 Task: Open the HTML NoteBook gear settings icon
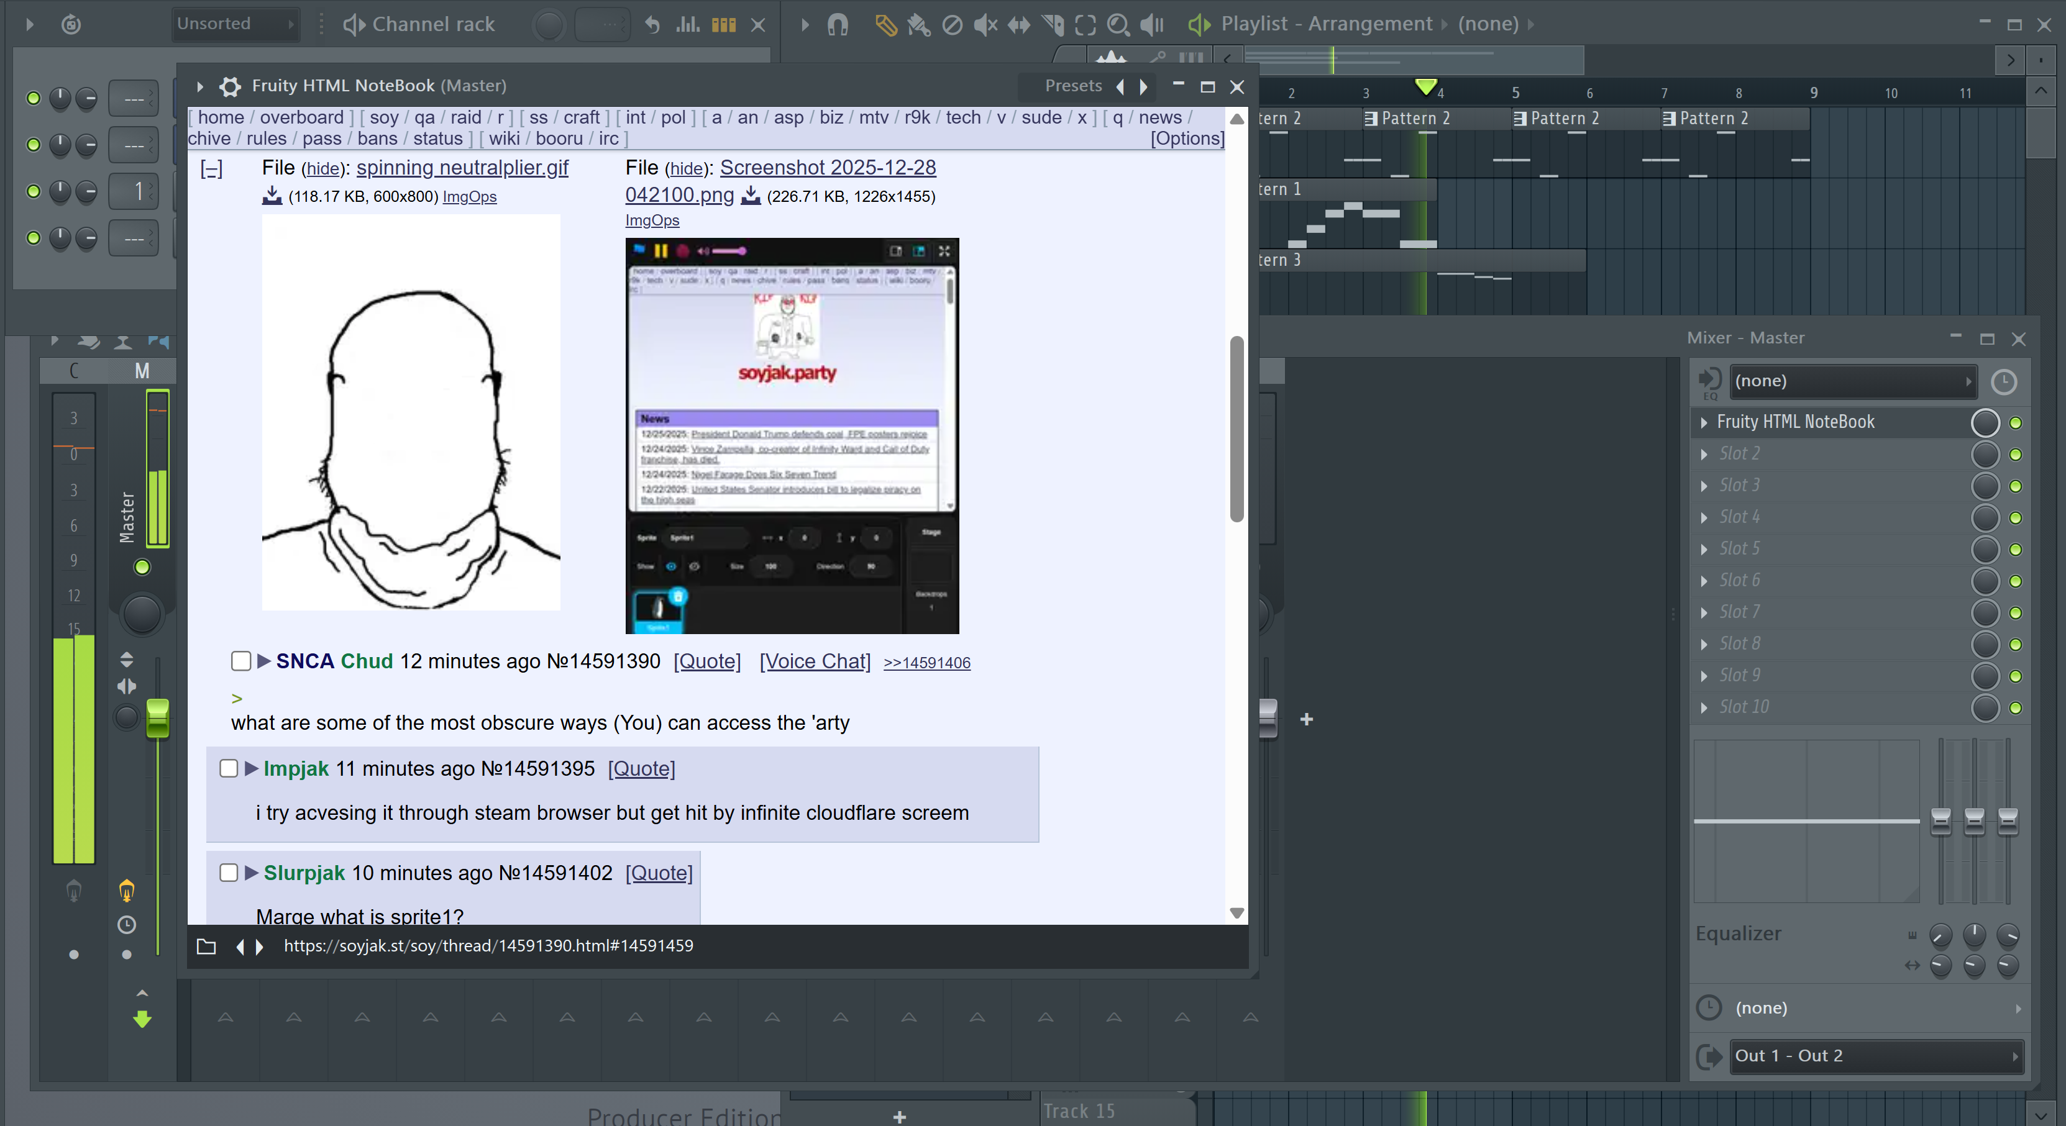230,86
